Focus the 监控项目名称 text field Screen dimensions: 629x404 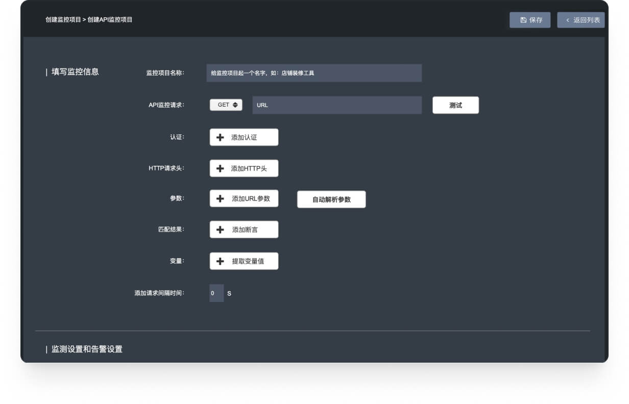pyautogui.click(x=314, y=73)
